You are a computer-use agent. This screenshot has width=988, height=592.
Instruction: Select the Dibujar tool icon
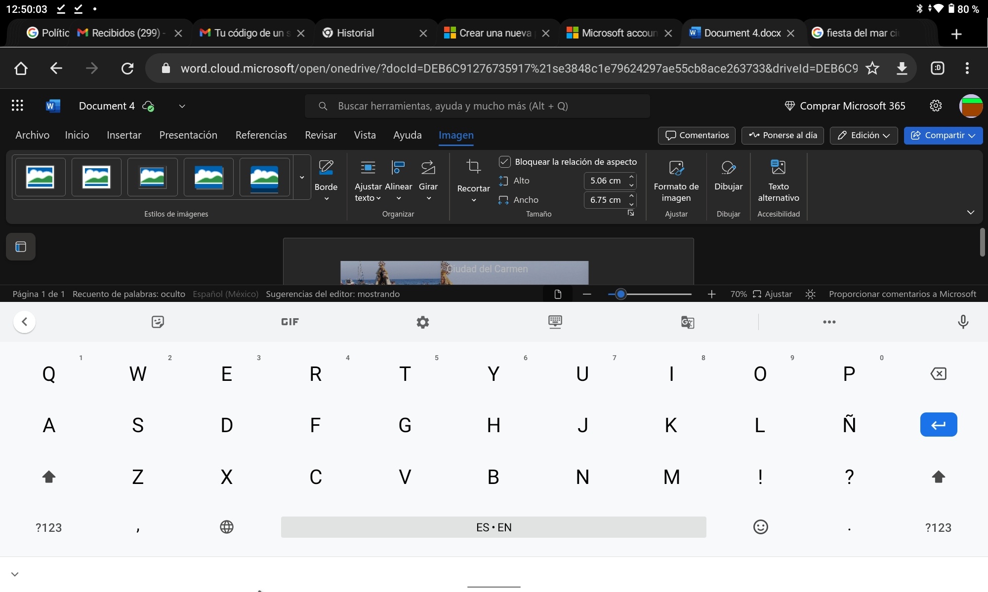(x=728, y=168)
